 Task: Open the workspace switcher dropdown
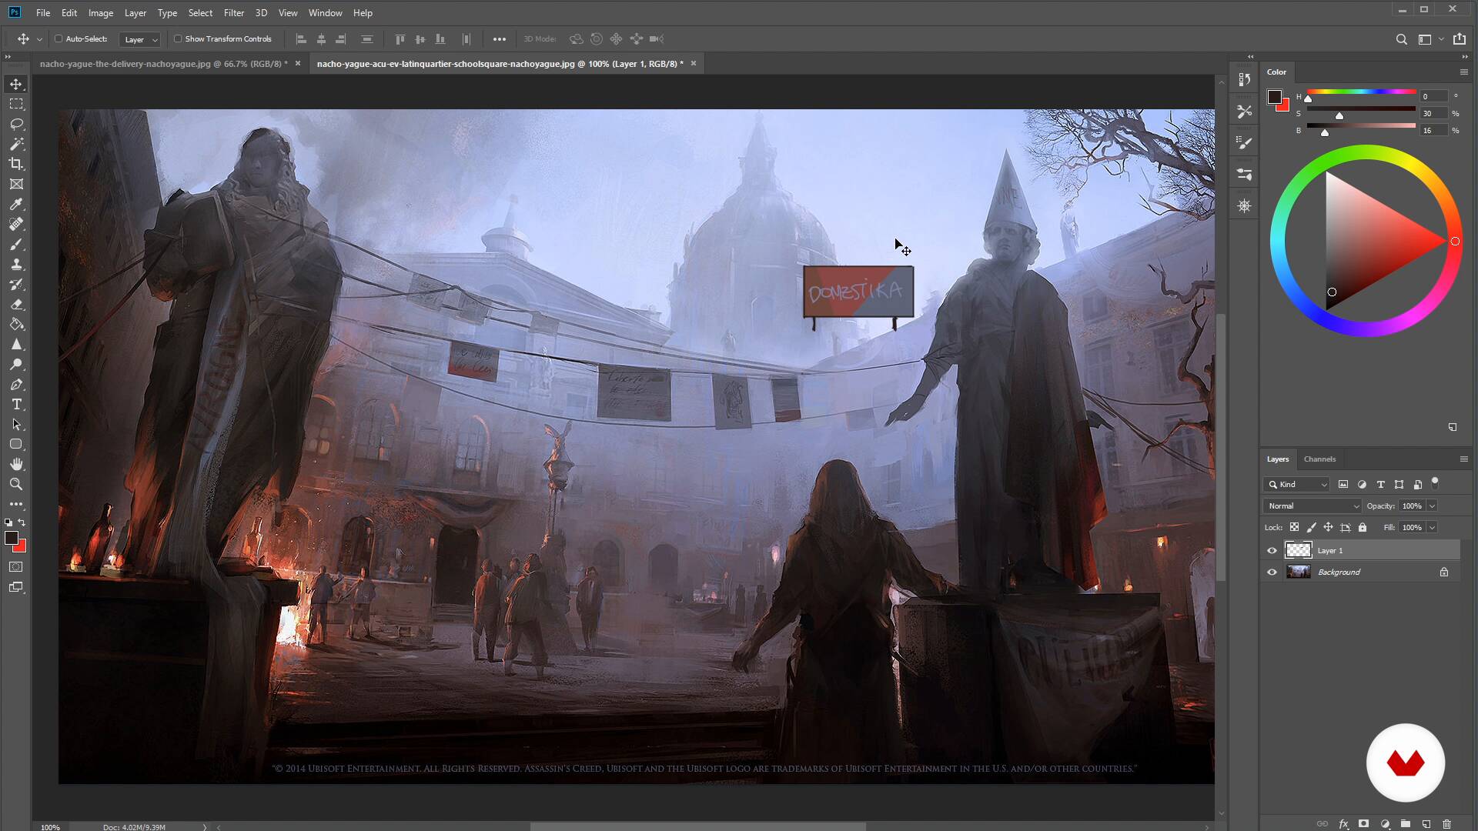(x=1430, y=39)
